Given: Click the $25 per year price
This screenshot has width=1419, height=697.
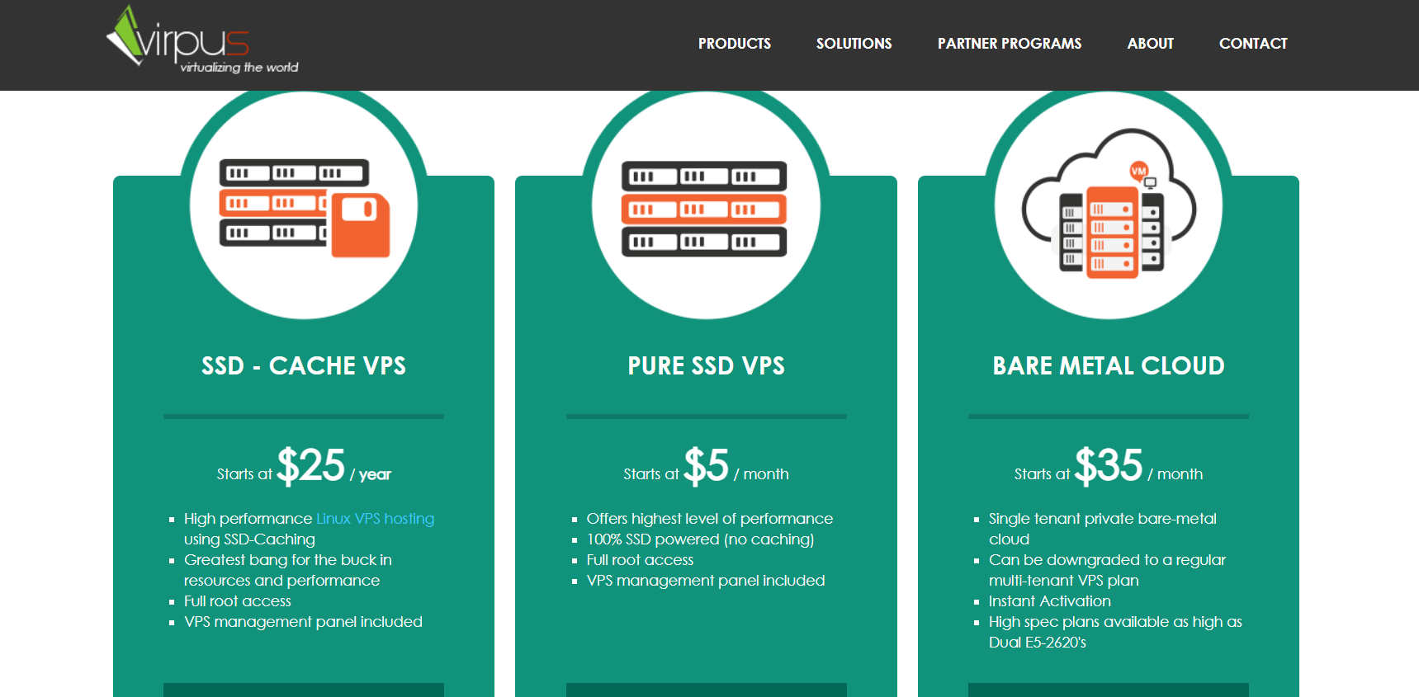Looking at the screenshot, I should (311, 466).
